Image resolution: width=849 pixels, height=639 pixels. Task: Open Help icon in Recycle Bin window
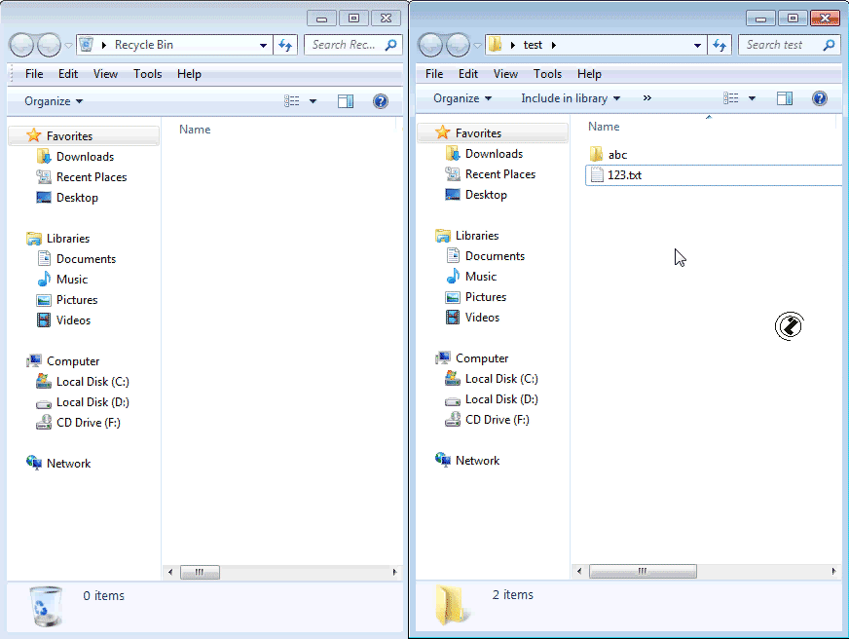point(381,101)
